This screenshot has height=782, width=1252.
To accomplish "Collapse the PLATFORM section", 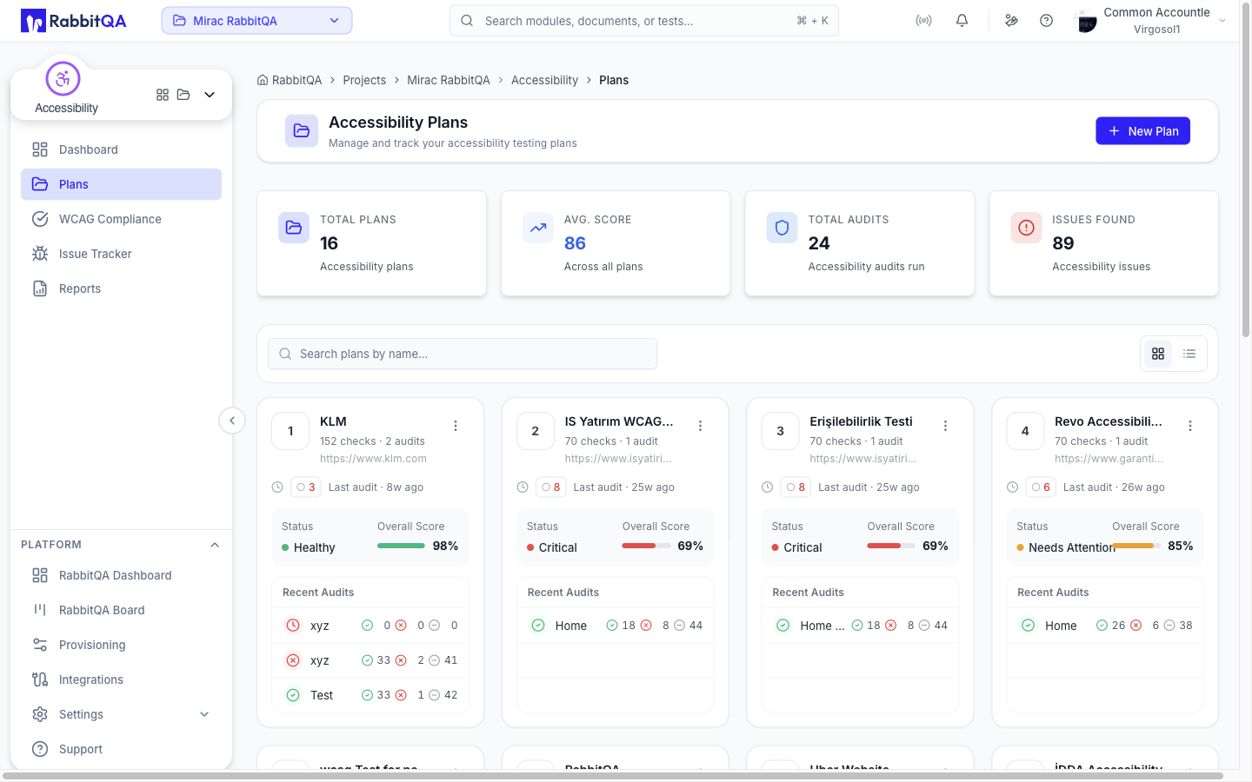I will 215,545.
